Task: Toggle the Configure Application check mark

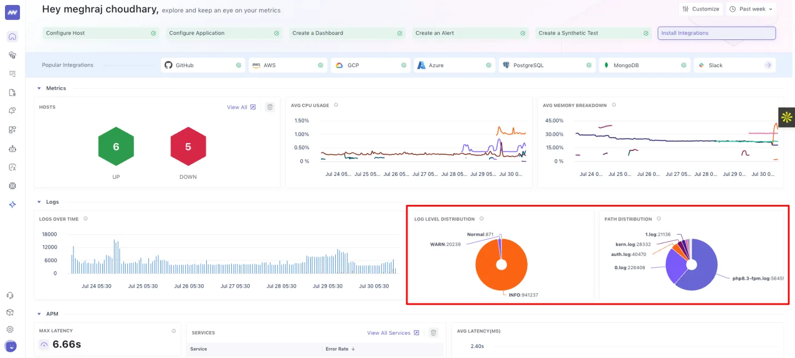Action: click(x=276, y=33)
